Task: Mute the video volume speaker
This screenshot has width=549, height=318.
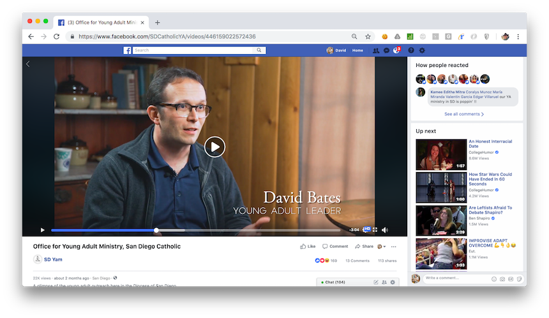Action: [x=385, y=230]
